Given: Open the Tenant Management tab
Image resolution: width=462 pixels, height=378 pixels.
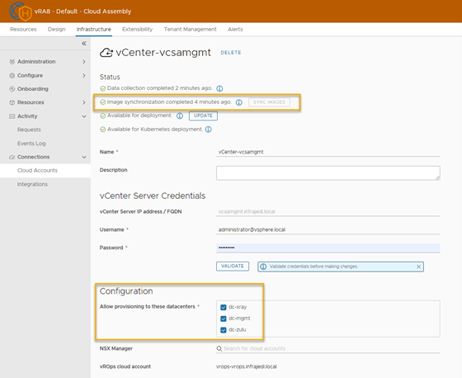Looking at the screenshot, I should [190, 29].
